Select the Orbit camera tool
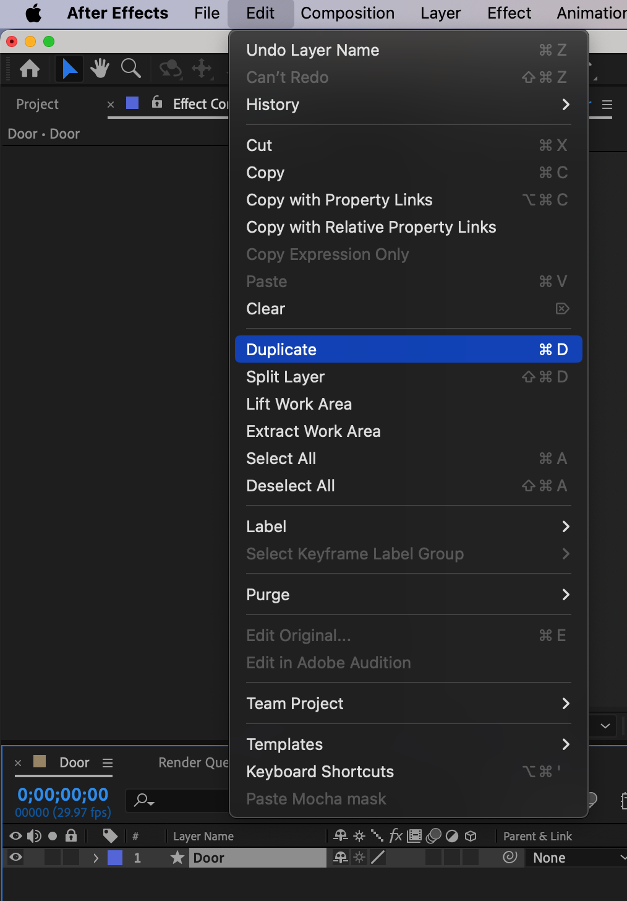627x901 pixels. click(170, 68)
